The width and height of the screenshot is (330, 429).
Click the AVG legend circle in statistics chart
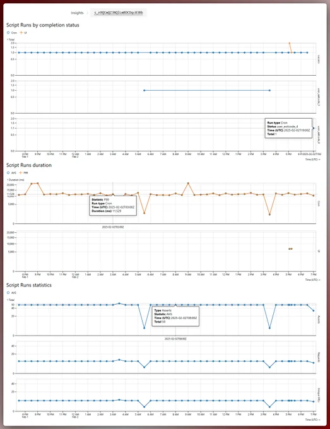coord(8,293)
